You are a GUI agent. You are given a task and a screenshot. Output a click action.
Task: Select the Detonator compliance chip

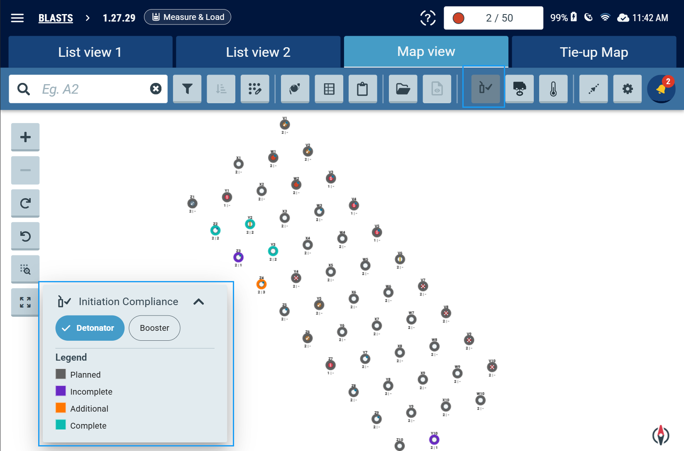tap(90, 328)
